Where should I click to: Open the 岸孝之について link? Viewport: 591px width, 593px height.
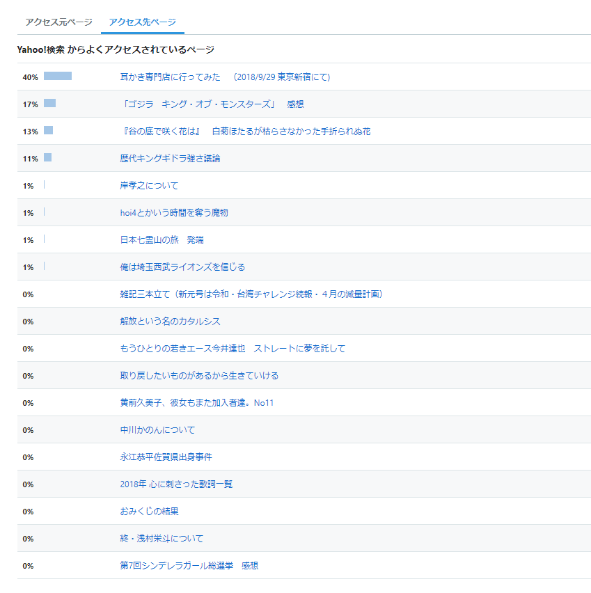tap(149, 186)
